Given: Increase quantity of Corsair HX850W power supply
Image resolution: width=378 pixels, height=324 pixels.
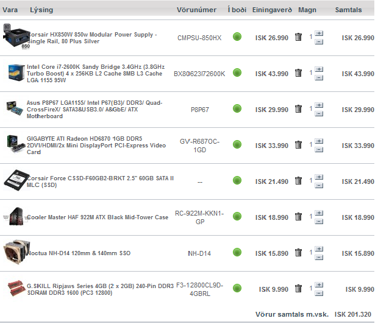Looking at the screenshot, I should pos(319,33).
